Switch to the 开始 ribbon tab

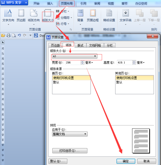[x=36, y=3]
